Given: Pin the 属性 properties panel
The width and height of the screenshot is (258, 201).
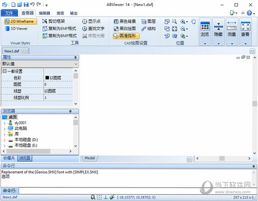Looking at the screenshot, I should (x=75, y=57).
